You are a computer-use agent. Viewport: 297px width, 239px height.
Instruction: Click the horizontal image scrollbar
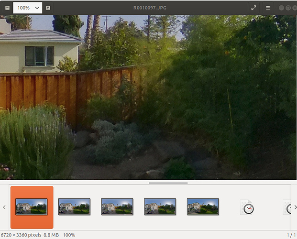(168, 183)
